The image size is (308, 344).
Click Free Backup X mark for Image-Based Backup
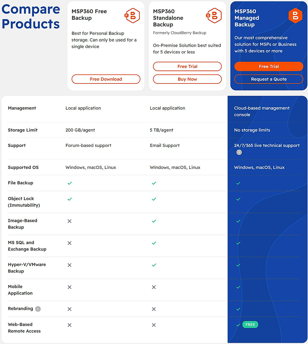pyautogui.click(x=69, y=221)
